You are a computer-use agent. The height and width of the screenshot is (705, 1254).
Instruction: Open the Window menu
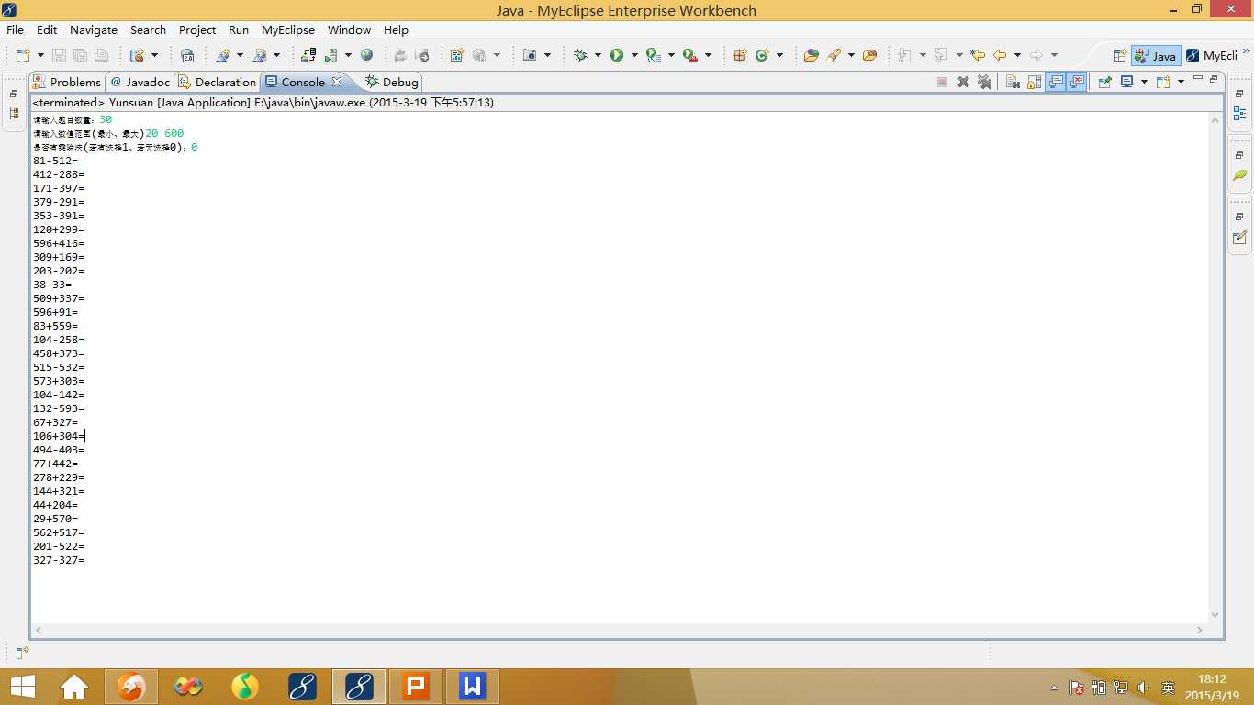(349, 30)
